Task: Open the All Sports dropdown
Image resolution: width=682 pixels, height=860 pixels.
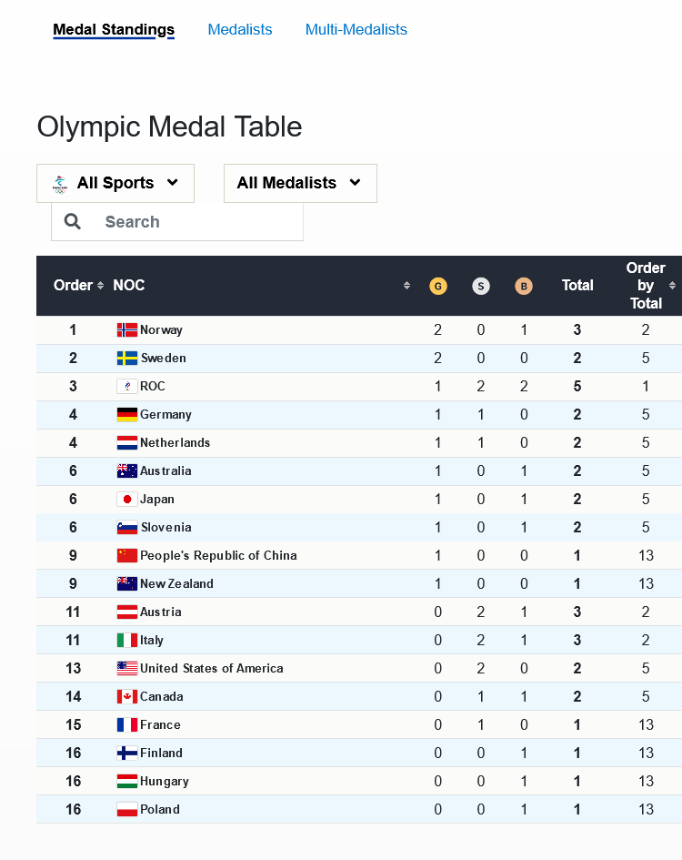Action: pyautogui.click(x=115, y=183)
